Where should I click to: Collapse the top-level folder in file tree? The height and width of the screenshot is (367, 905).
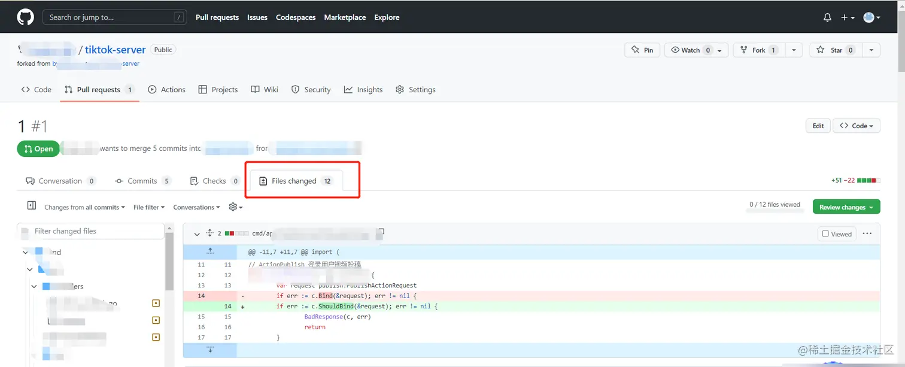[x=26, y=253]
